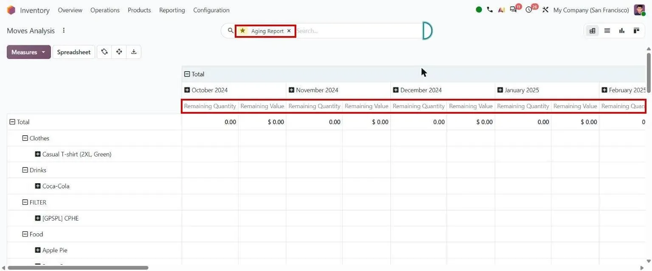Download the pivot table as xlsx
The width and height of the screenshot is (652, 271).
pyautogui.click(x=134, y=52)
